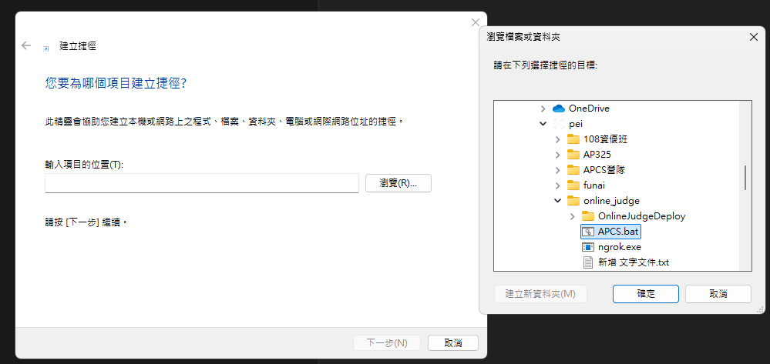Viewport: 770px width, 364px height.
Task: Expand the funai folder node
Action: (x=557, y=185)
